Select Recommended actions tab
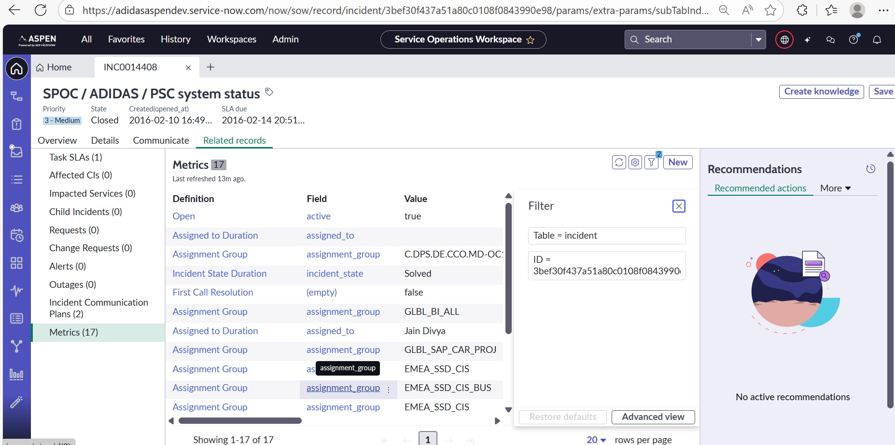The image size is (895, 445). (760, 189)
